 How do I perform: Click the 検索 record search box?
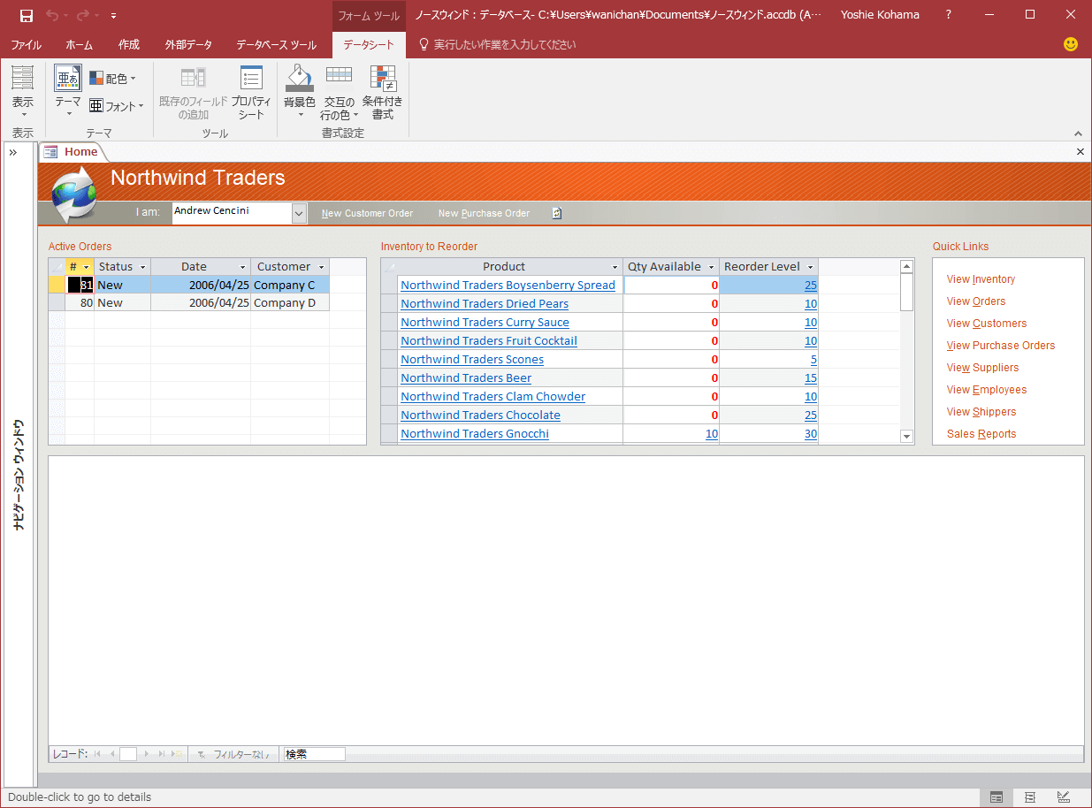[314, 754]
